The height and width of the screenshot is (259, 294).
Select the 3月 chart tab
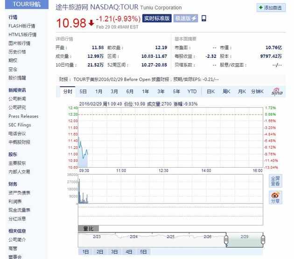pos(114,91)
